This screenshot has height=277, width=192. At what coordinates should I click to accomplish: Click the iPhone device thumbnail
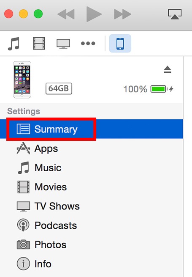pyautogui.click(x=22, y=80)
